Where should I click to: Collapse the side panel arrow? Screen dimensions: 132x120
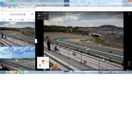pyautogui.click(x=36, y=41)
